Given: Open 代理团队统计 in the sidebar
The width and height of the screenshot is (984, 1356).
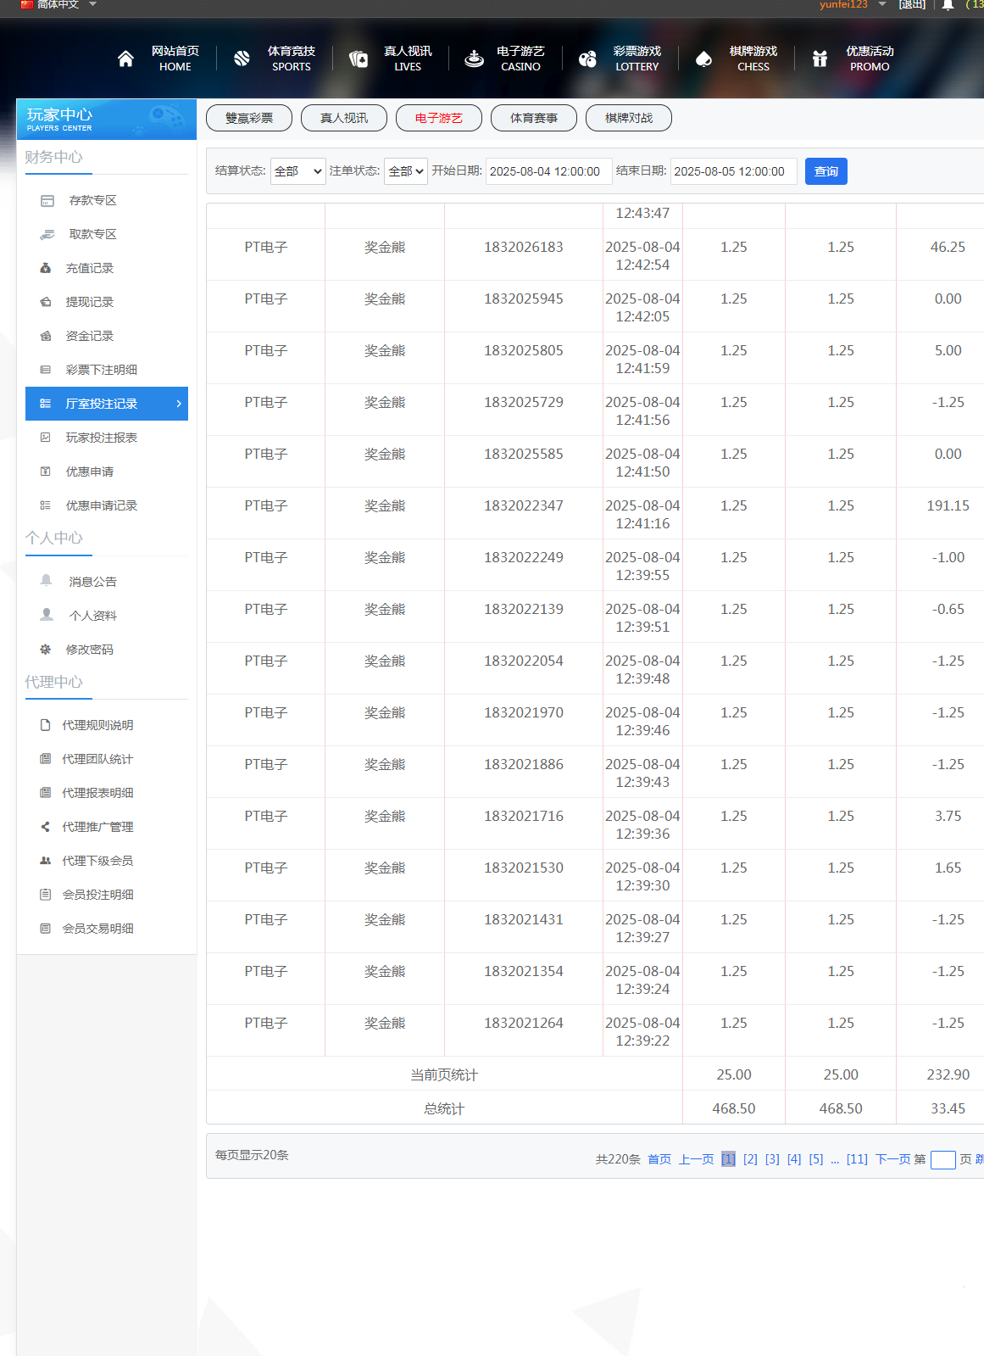Looking at the screenshot, I should click(x=97, y=759).
